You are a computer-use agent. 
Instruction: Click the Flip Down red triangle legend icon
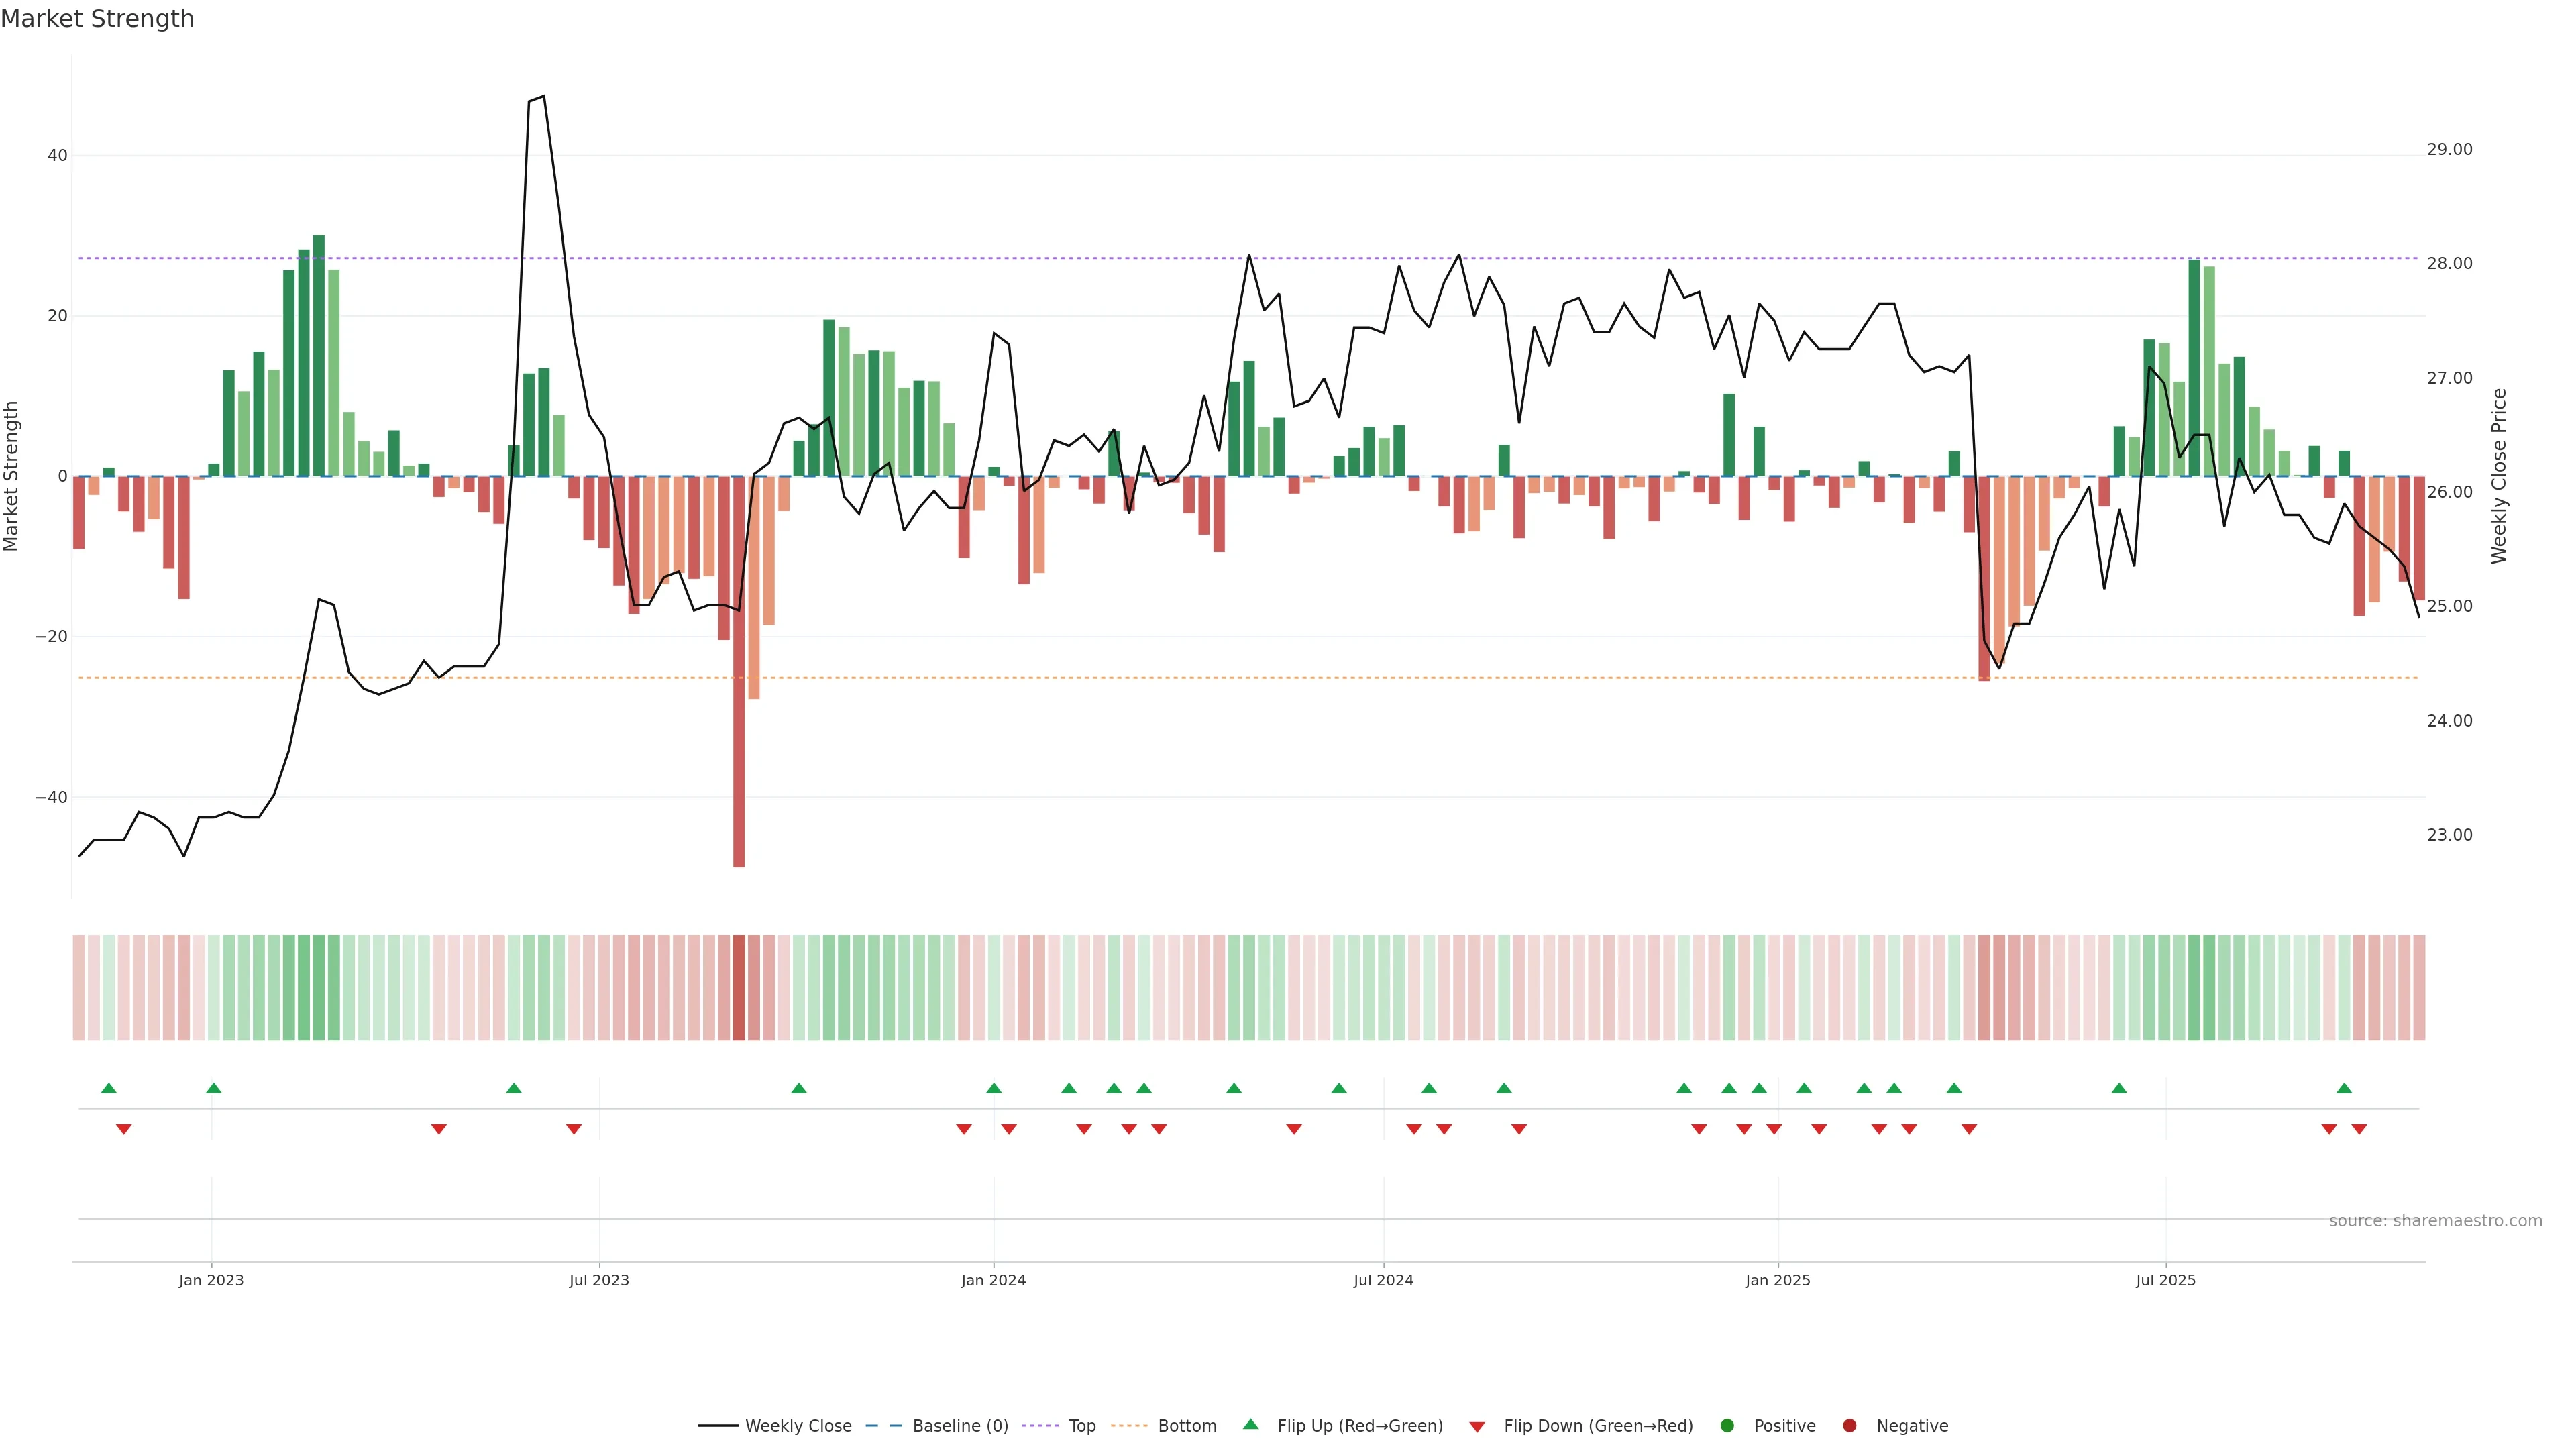click(1477, 1427)
